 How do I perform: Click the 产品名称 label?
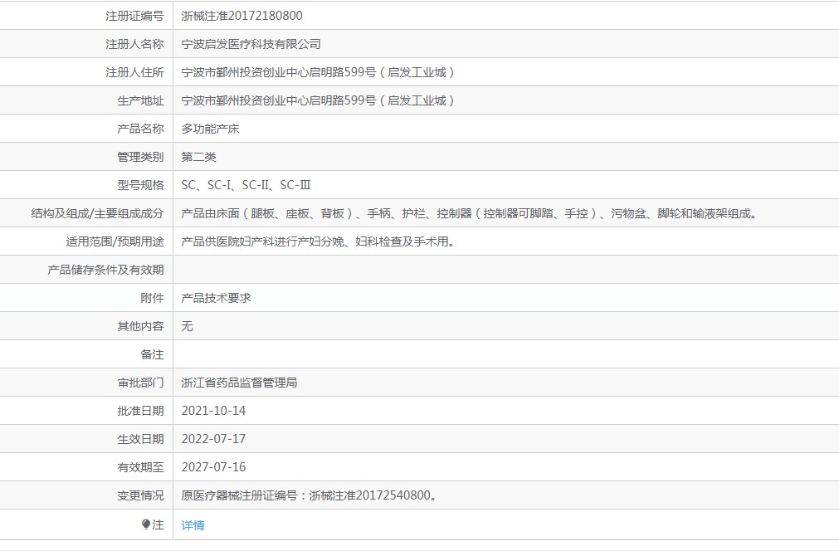click(x=141, y=129)
